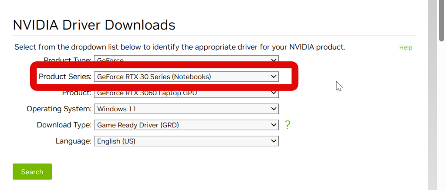Expand the GeForce RTX 3060 Laptop GPU dropdown
The width and height of the screenshot is (446, 190).
click(x=186, y=93)
